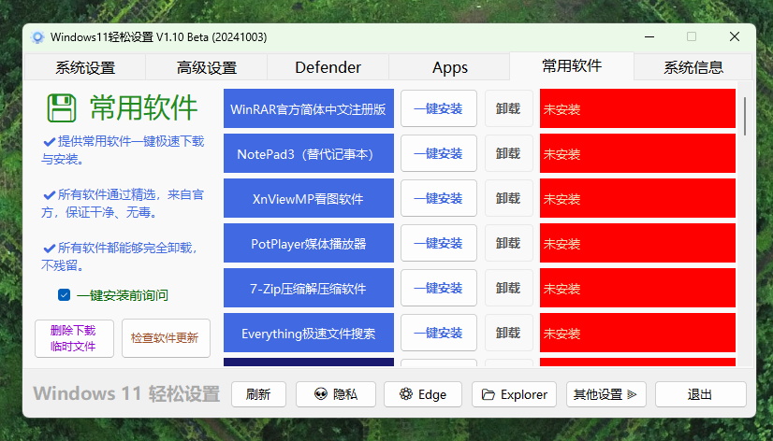Screen dimensions: 773x441
Task: Click 卸载 in the 7-Zip row
Action: pyautogui.click(x=508, y=288)
